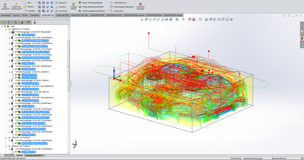304x160 pixels.
Task: Switch to the SolidCAM 3D Jobs tab
Action: (x=114, y=15)
